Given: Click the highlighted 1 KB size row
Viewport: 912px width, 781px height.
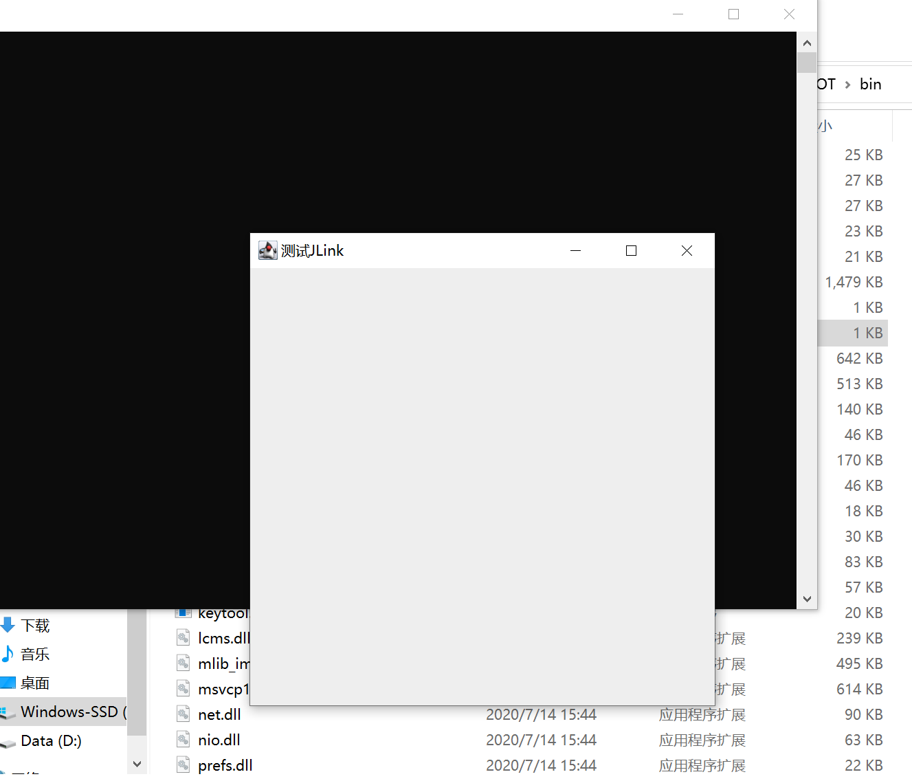Looking at the screenshot, I should click(x=853, y=333).
